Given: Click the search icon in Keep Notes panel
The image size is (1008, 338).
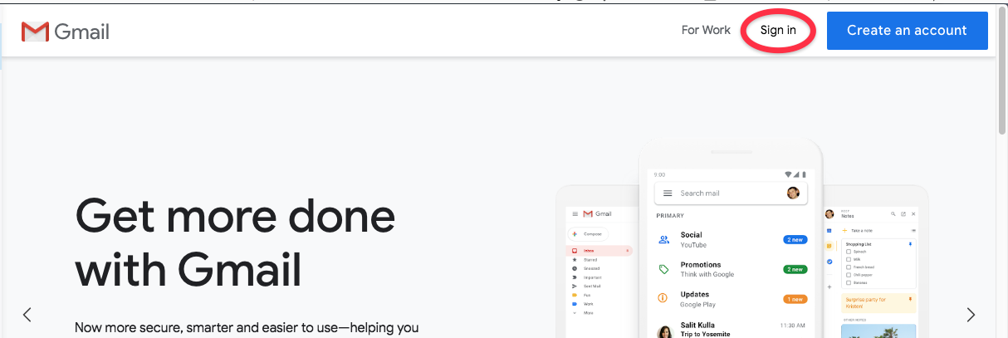Looking at the screenshot, I should click(893, 213).
